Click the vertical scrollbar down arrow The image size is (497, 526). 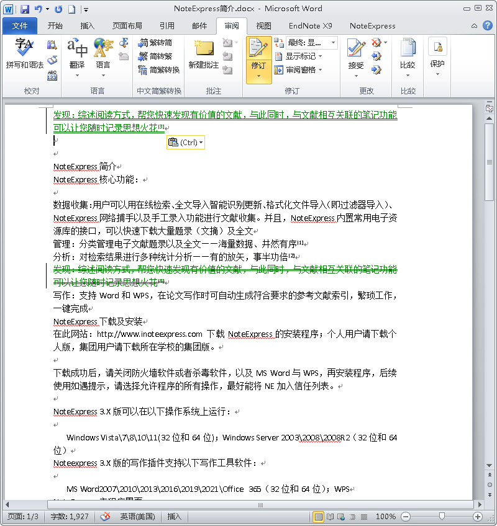click(x=490, y=465)
